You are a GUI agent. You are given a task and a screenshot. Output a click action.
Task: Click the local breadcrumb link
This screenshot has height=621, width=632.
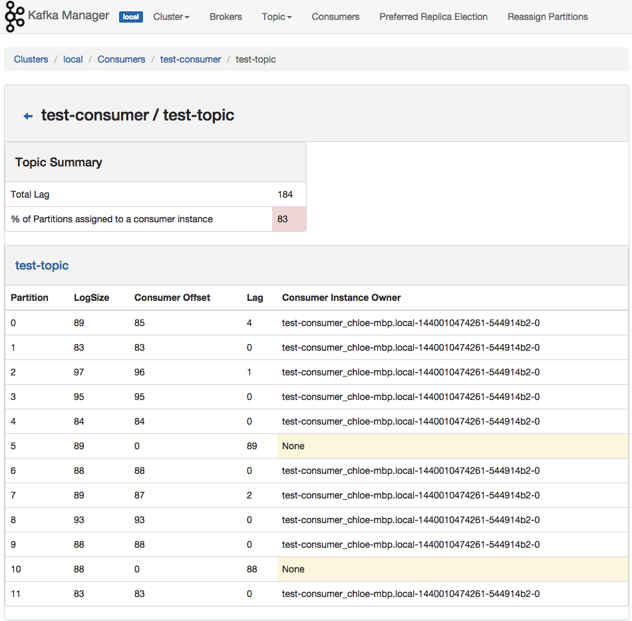tap(73, 59)
